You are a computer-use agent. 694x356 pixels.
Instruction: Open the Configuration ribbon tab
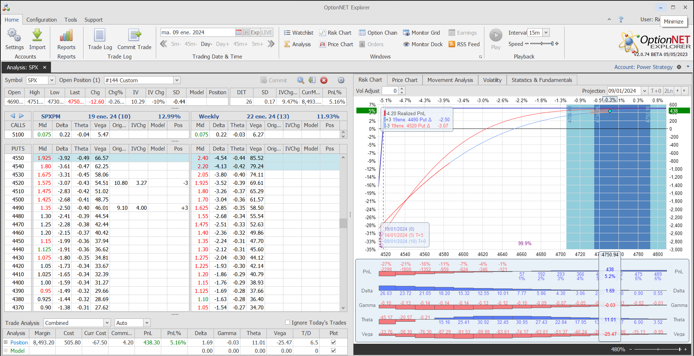[x=41, y=20]
